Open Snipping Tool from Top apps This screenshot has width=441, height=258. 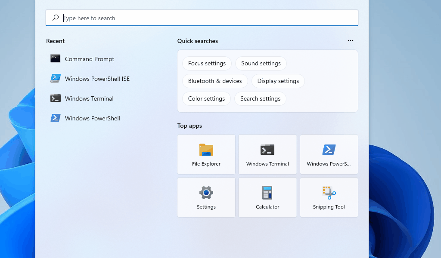coord(329,197)
